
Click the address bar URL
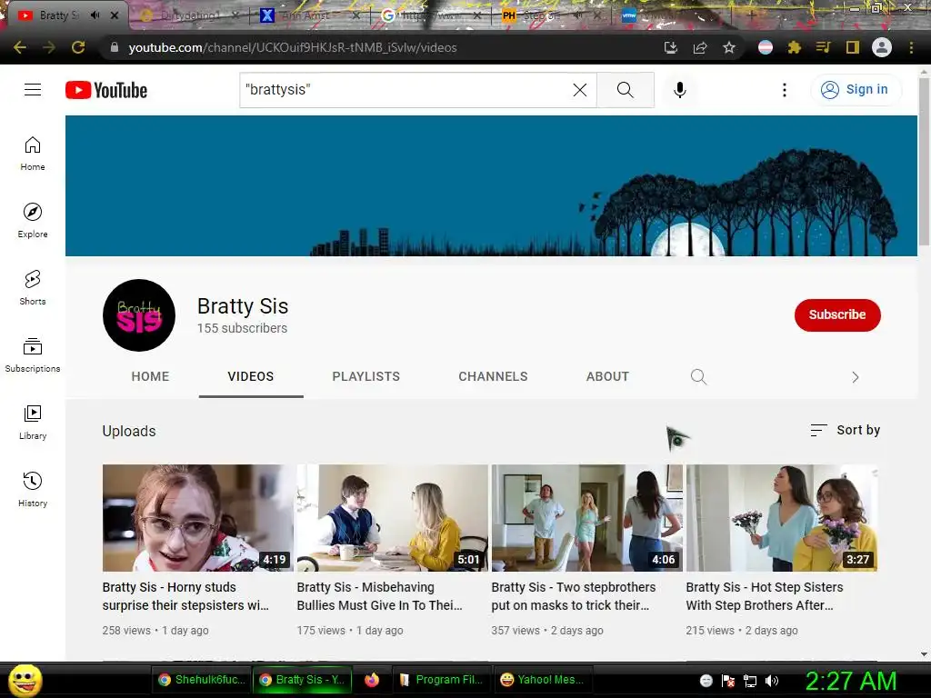293,47
